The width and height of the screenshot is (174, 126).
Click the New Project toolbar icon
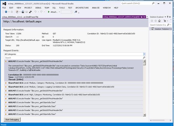(x=17, y=12)
